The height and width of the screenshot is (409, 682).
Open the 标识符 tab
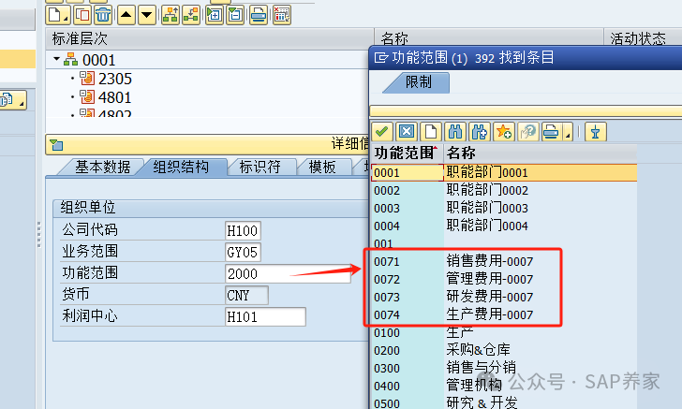259,167
